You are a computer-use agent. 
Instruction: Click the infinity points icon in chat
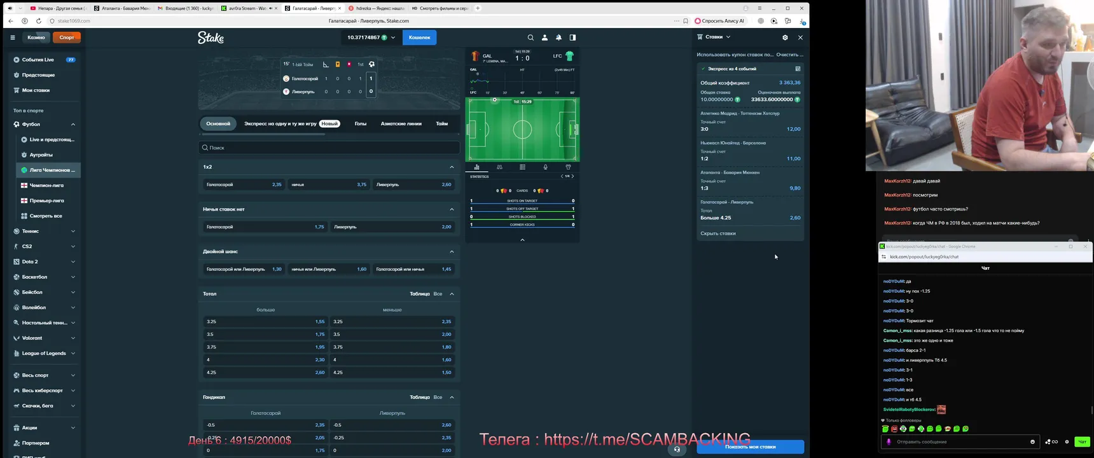1052,441
